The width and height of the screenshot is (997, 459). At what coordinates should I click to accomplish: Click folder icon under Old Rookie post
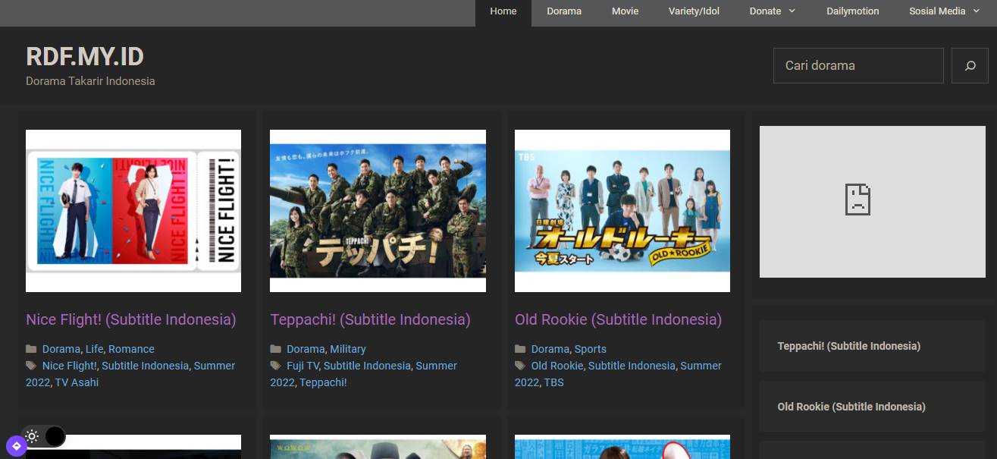coord(520,349)
